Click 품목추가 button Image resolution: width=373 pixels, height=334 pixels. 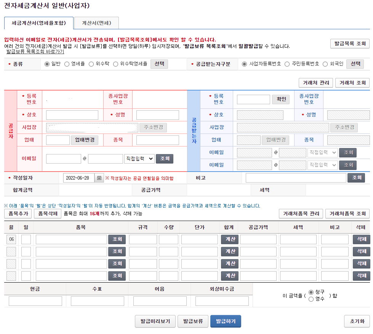18,213
